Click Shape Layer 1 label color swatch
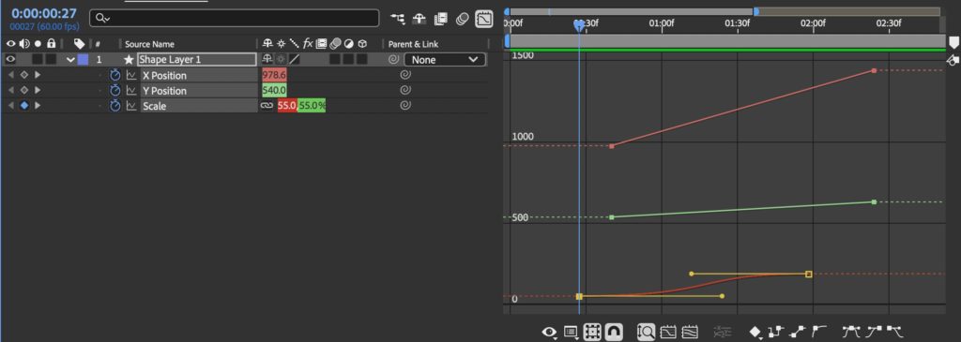This screenshot has height=342, width=961. pyautogui.click(x=83, y=59)
